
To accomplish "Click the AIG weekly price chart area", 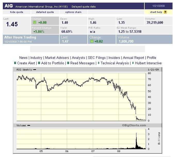I will click(x=81, y=97).
